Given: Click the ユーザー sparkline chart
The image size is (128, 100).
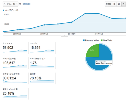Looking at the screenshot, I should (42, 51).
